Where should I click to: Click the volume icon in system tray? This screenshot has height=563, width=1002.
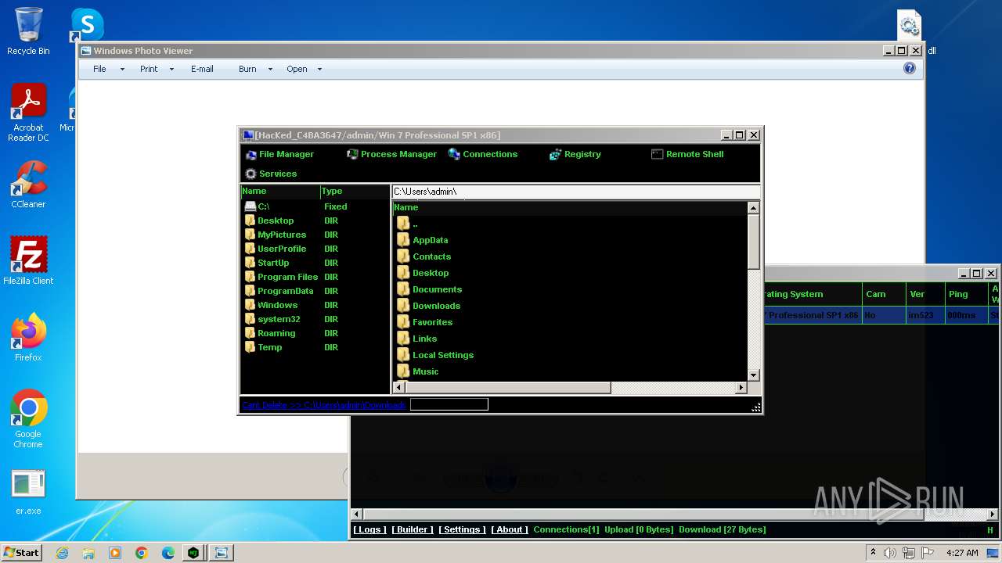890,553
